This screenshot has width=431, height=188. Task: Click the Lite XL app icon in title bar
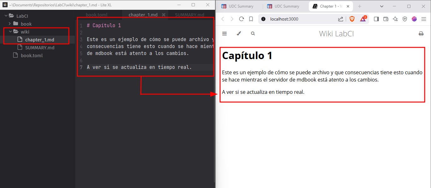(5, 5)
